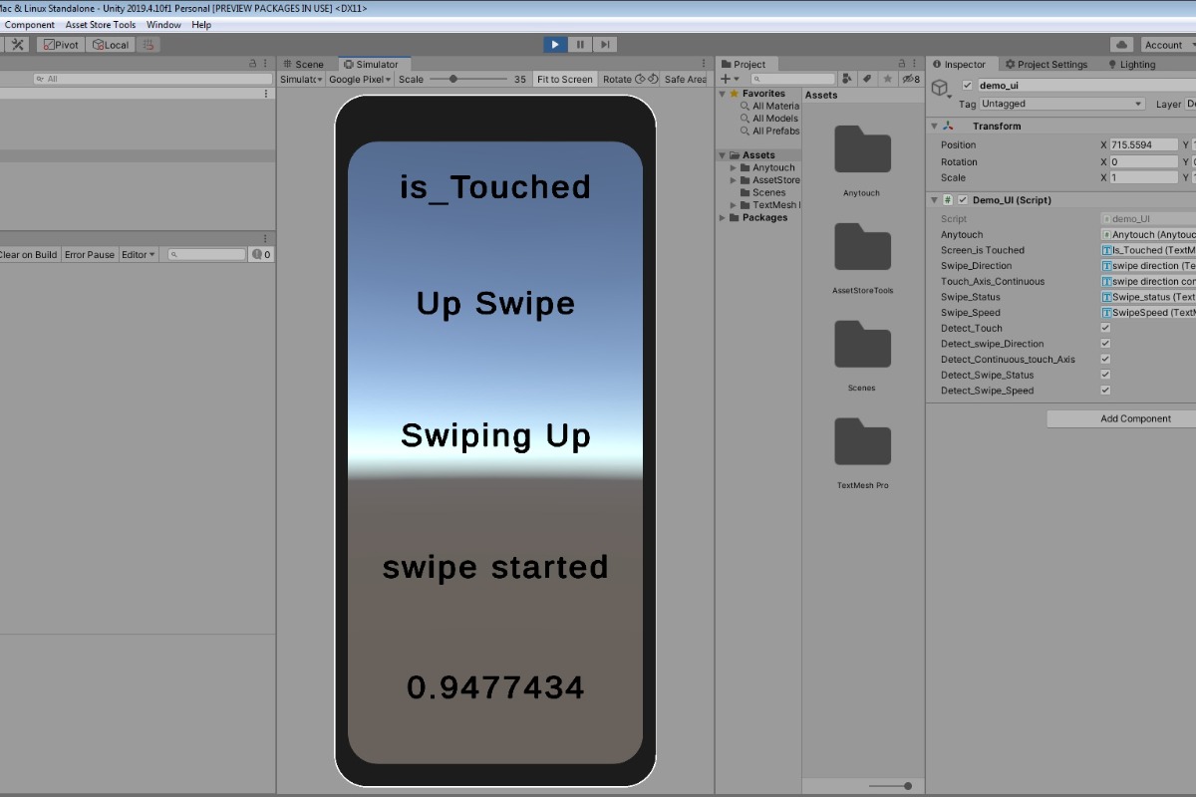Rotate the simulated device clockwise

coord(654,79)
